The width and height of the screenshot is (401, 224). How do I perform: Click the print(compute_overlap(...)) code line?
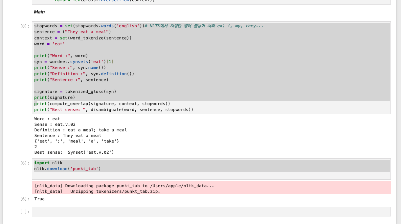point(102,103)
